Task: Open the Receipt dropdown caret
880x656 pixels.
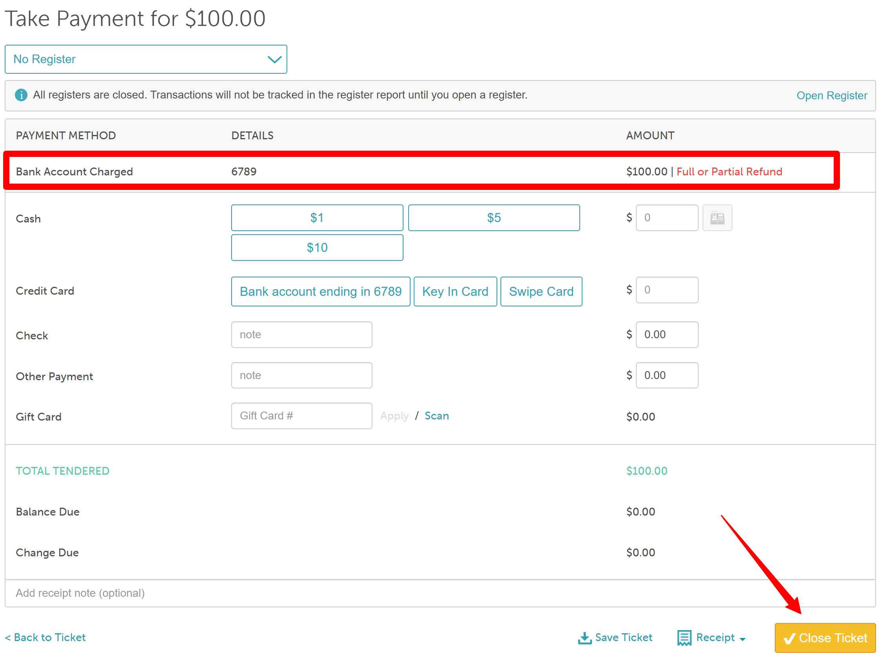Action: tap(743, 639)
